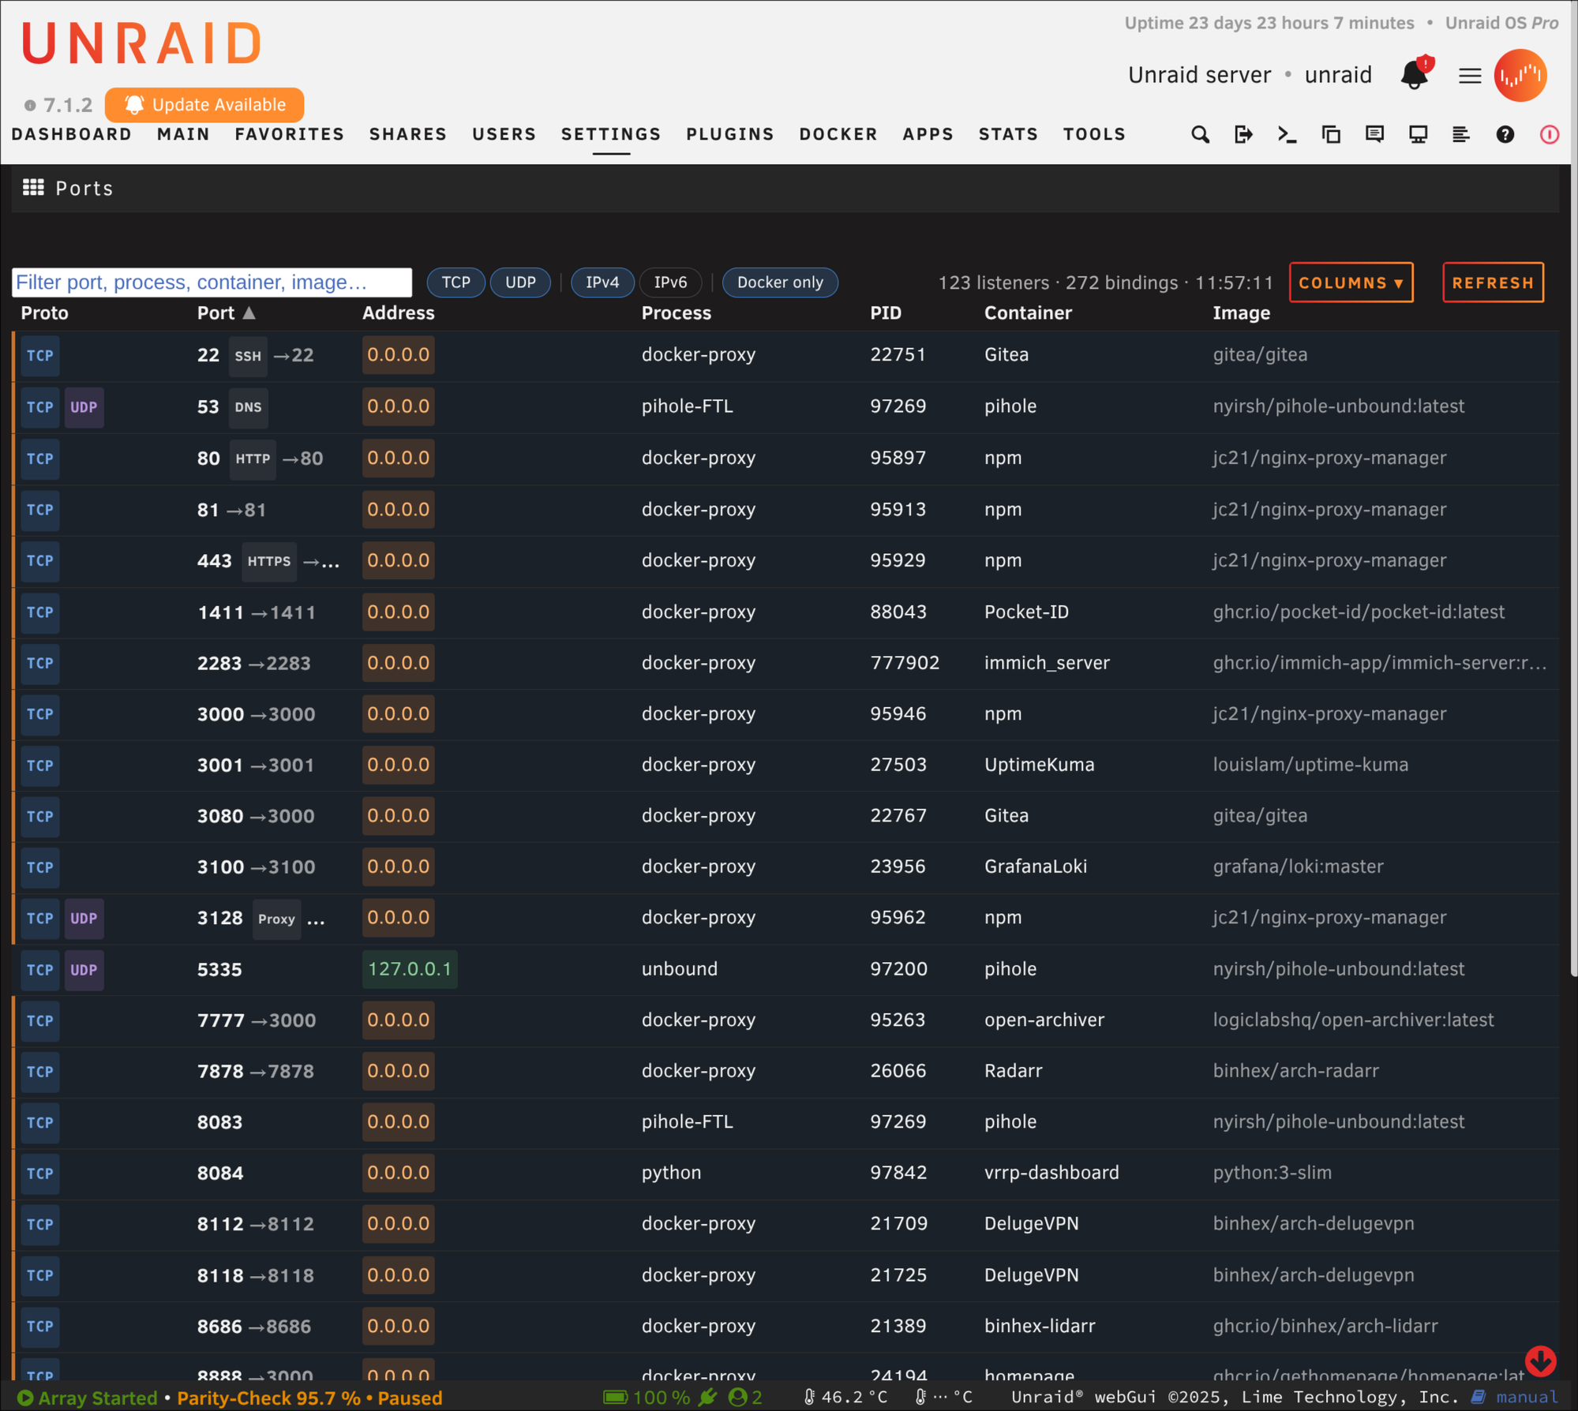Open the PLUGINS tab
The width and height of the screenshot is (1578, 1411).
730,134
